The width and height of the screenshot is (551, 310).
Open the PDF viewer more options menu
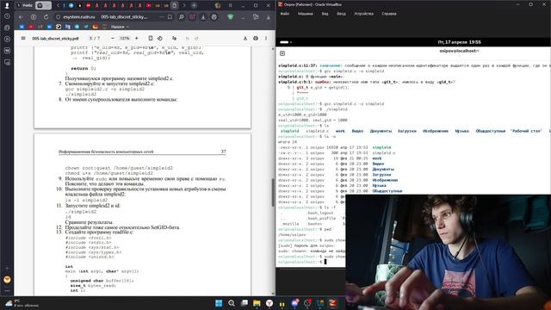266,38
